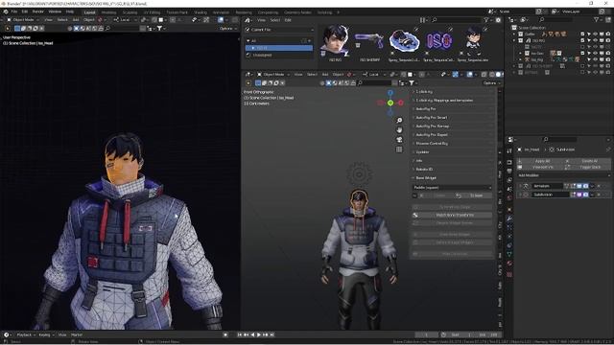Open the Paddle widget shape dropdown
614x345 pixels.
pyautogui.click(x=452, y=188)
